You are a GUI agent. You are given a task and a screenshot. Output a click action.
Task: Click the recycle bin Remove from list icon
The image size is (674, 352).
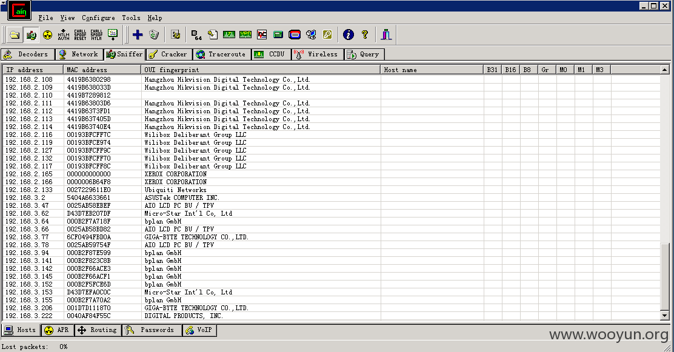154,35
